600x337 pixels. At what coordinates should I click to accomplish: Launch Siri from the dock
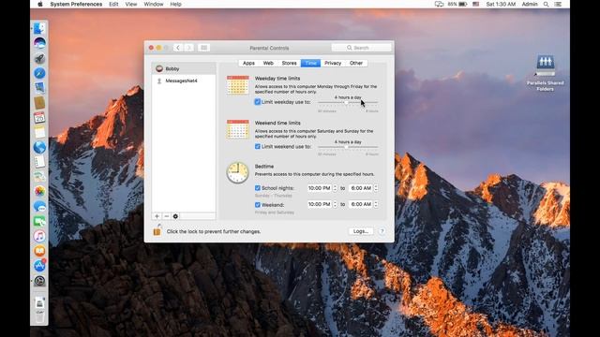click(x=39, y=43)
